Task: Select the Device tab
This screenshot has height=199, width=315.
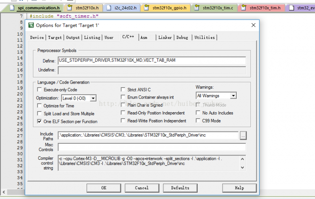Action: 37,37
